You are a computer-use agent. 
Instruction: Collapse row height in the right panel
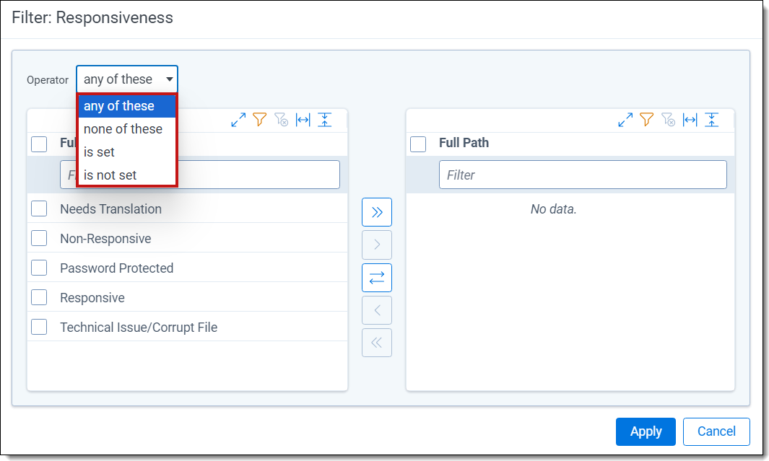point(712,120)
